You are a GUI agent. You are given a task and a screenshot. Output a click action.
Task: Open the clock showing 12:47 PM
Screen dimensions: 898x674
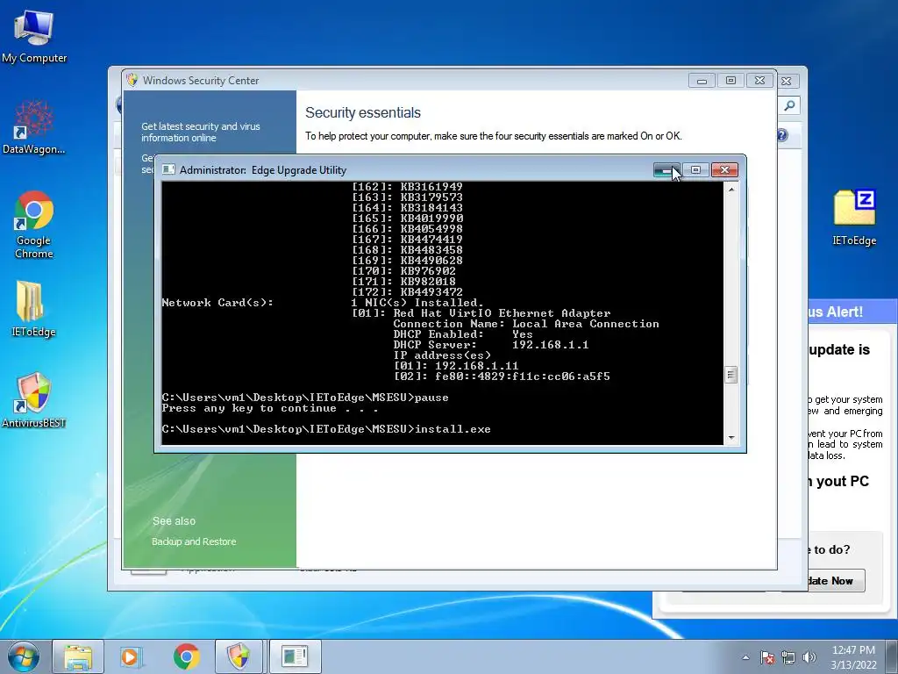(852, 650)
